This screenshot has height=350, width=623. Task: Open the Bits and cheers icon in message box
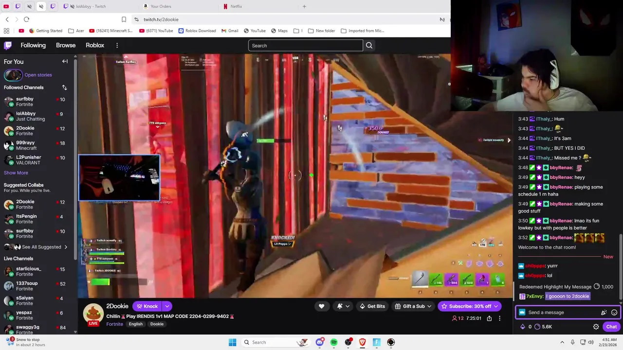pyautogui.click(x=604, y=313)
